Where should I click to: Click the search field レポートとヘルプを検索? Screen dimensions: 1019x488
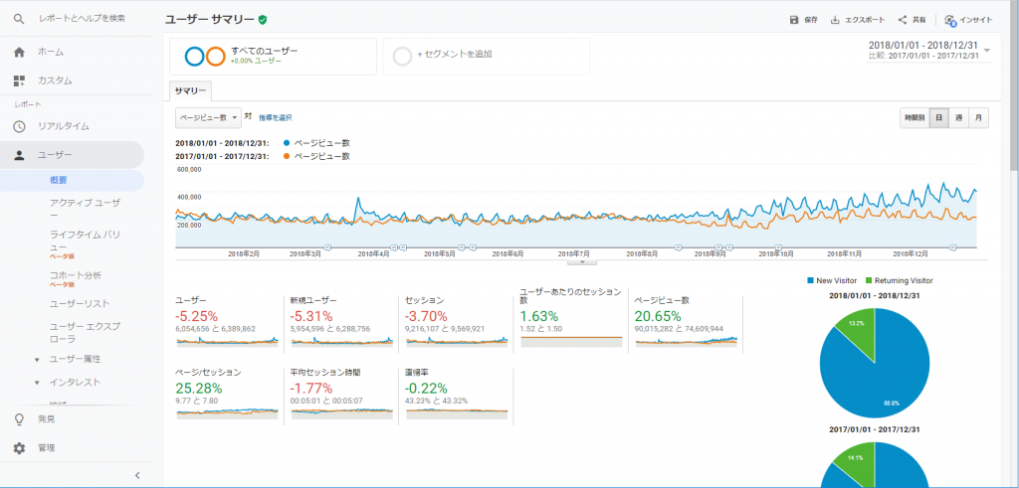(82, 19)
